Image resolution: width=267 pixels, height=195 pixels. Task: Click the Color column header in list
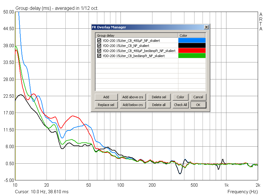tap(192, 36)
